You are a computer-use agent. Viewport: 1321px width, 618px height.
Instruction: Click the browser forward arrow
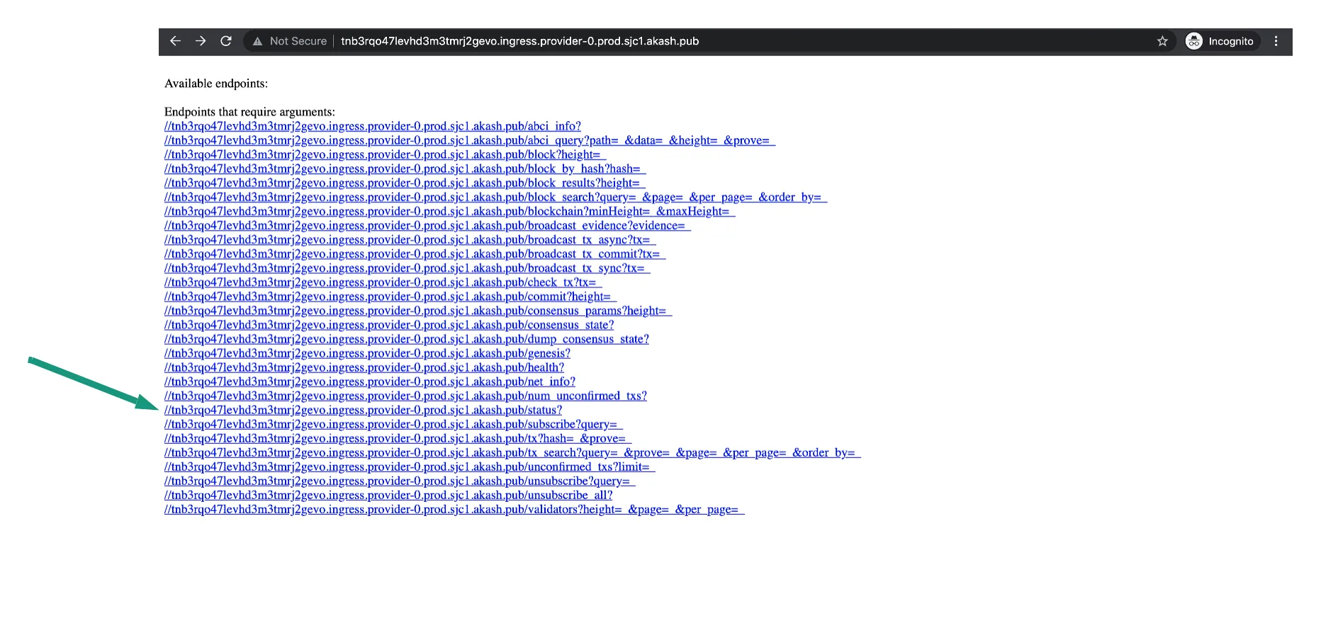pos(201,41)
